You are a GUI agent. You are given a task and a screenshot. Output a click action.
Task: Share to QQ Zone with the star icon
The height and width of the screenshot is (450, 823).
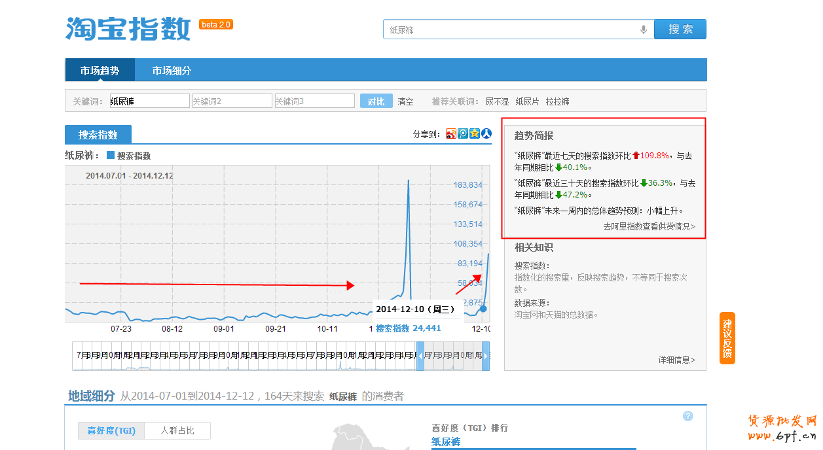pyautogui.click(x=475, y=134)
